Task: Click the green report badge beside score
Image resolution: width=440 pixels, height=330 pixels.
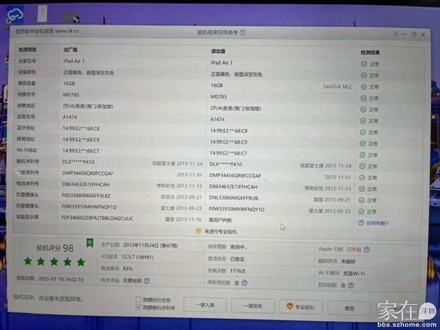Action: pos(89,243)
